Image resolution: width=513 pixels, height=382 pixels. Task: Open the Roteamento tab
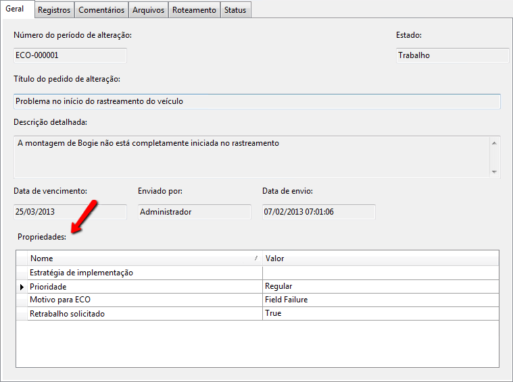click(x=194, y=10)
